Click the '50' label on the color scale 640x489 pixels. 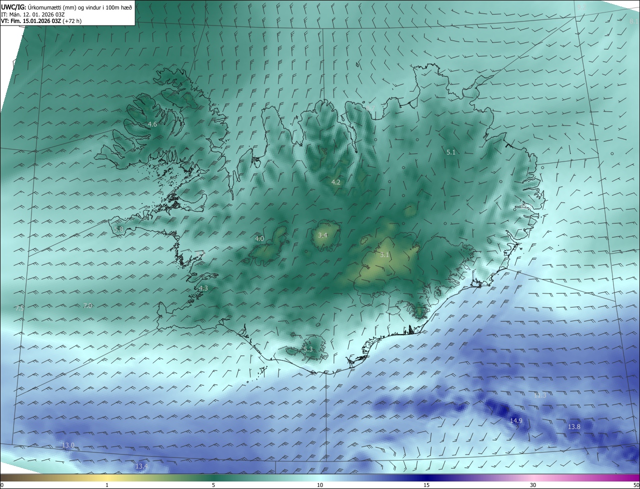635,485
